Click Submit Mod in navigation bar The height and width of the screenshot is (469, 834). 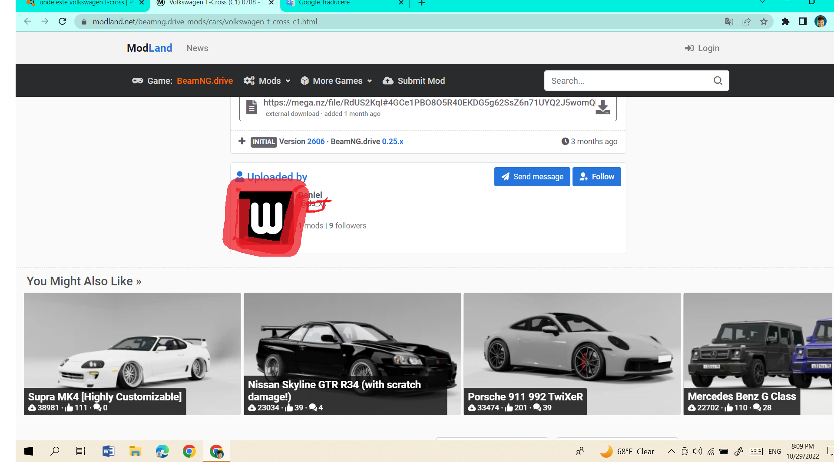click(414, 81)
